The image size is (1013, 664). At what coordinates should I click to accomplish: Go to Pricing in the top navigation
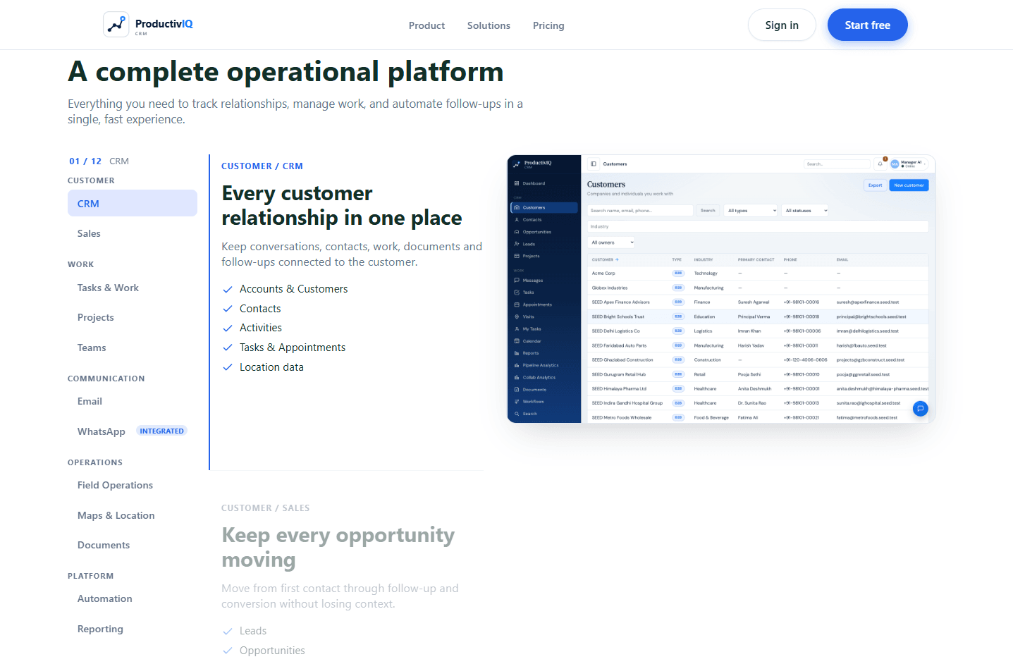click(548, 25)
